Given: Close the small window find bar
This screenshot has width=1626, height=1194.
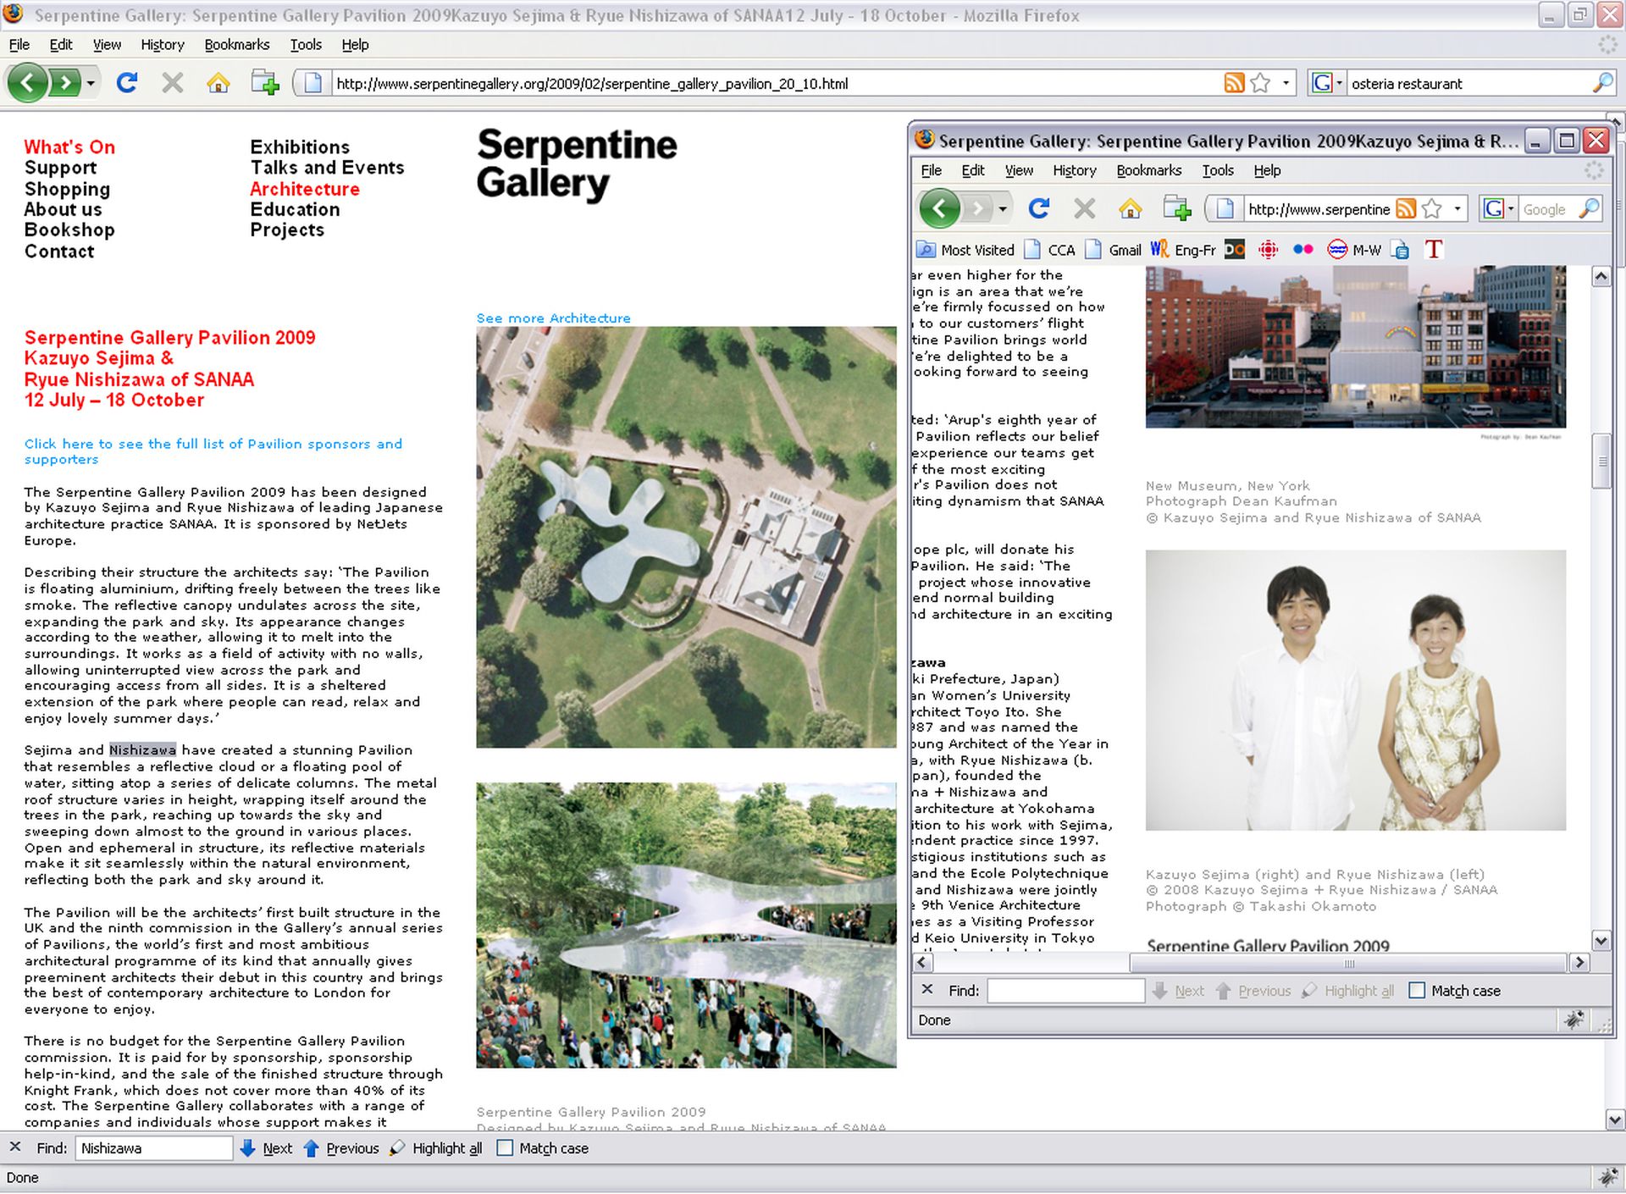Looking at the screenshot, I should (x=927, y=989).
